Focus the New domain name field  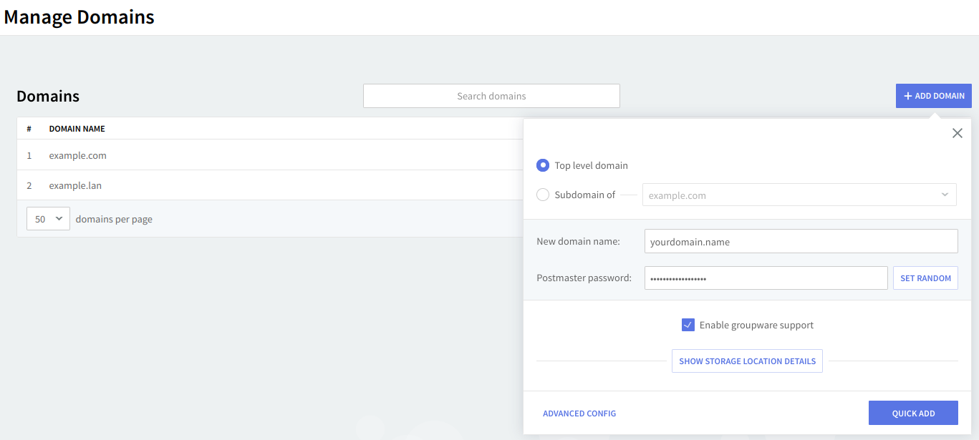[x=801, y=241]
